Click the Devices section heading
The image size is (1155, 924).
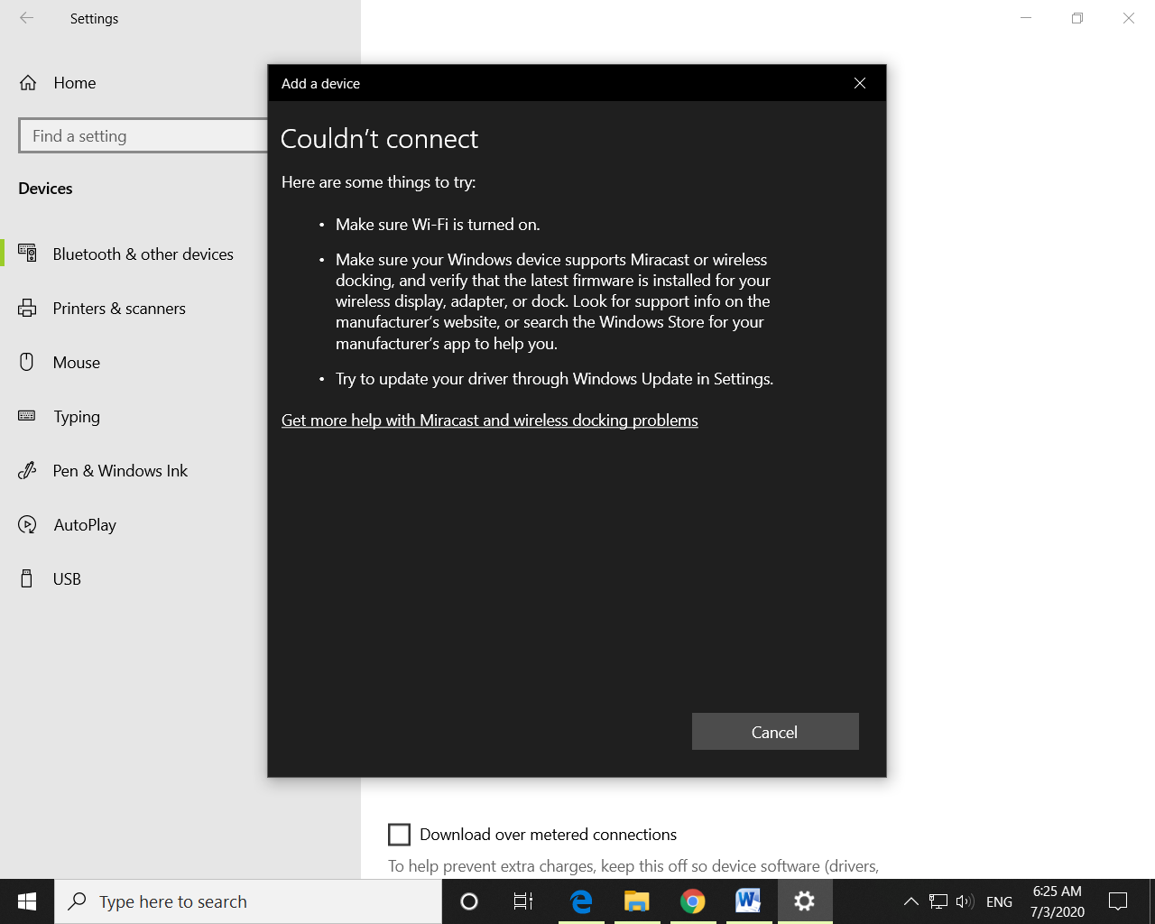coord(45,189)
